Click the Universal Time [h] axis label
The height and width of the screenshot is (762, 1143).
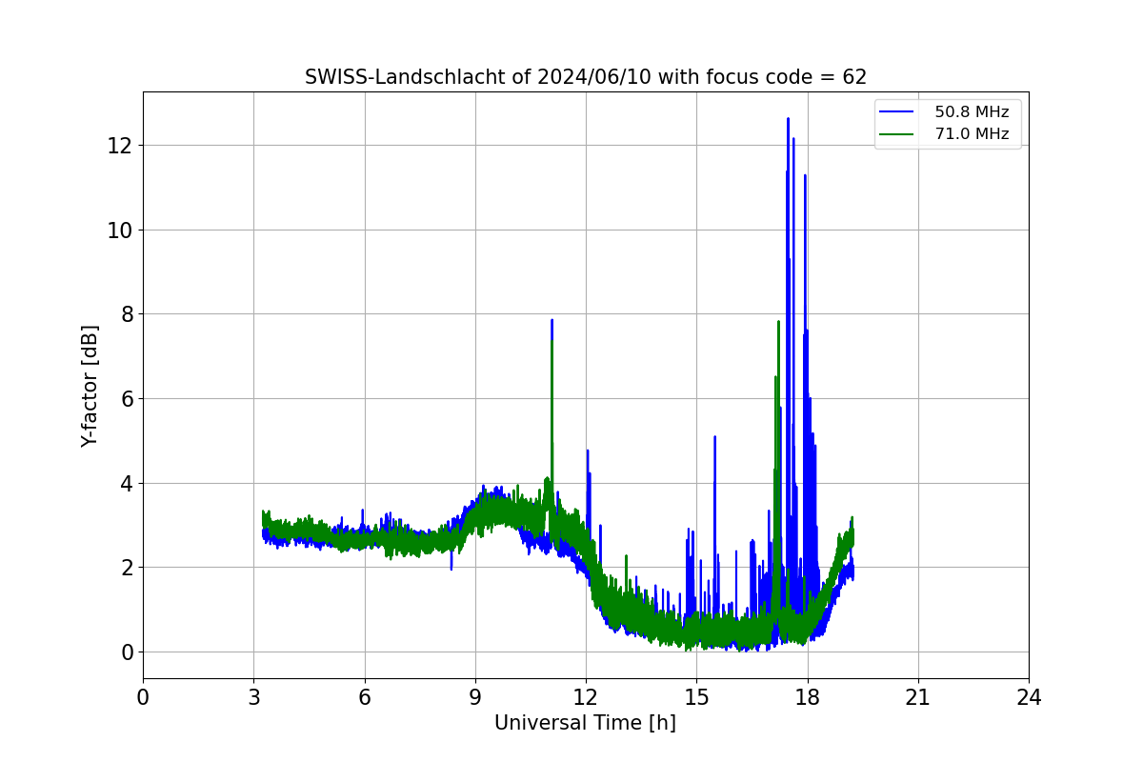(x=585, y=723)
